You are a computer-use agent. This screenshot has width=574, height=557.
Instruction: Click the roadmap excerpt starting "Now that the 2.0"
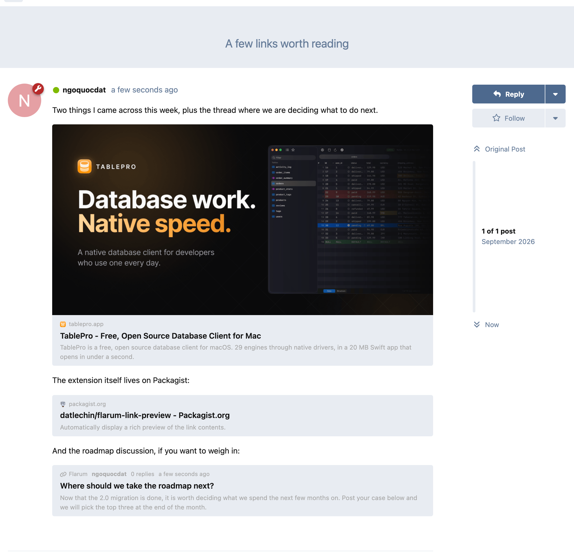point(239,502)
